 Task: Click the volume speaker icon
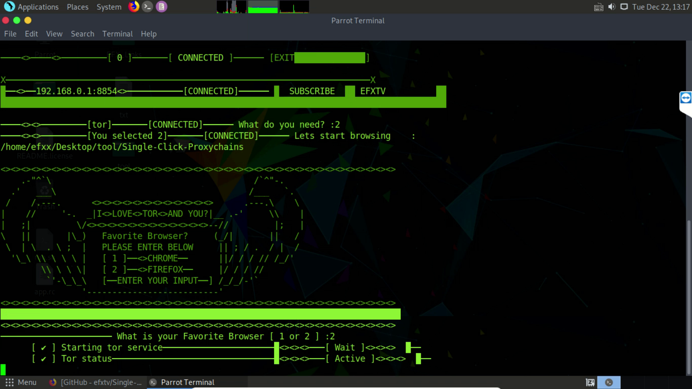click(612, 7)
